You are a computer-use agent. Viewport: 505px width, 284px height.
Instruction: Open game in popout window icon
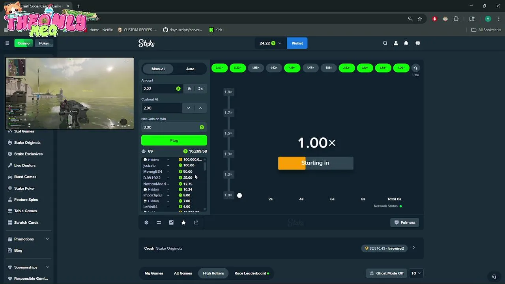click(x=196, y=222)
